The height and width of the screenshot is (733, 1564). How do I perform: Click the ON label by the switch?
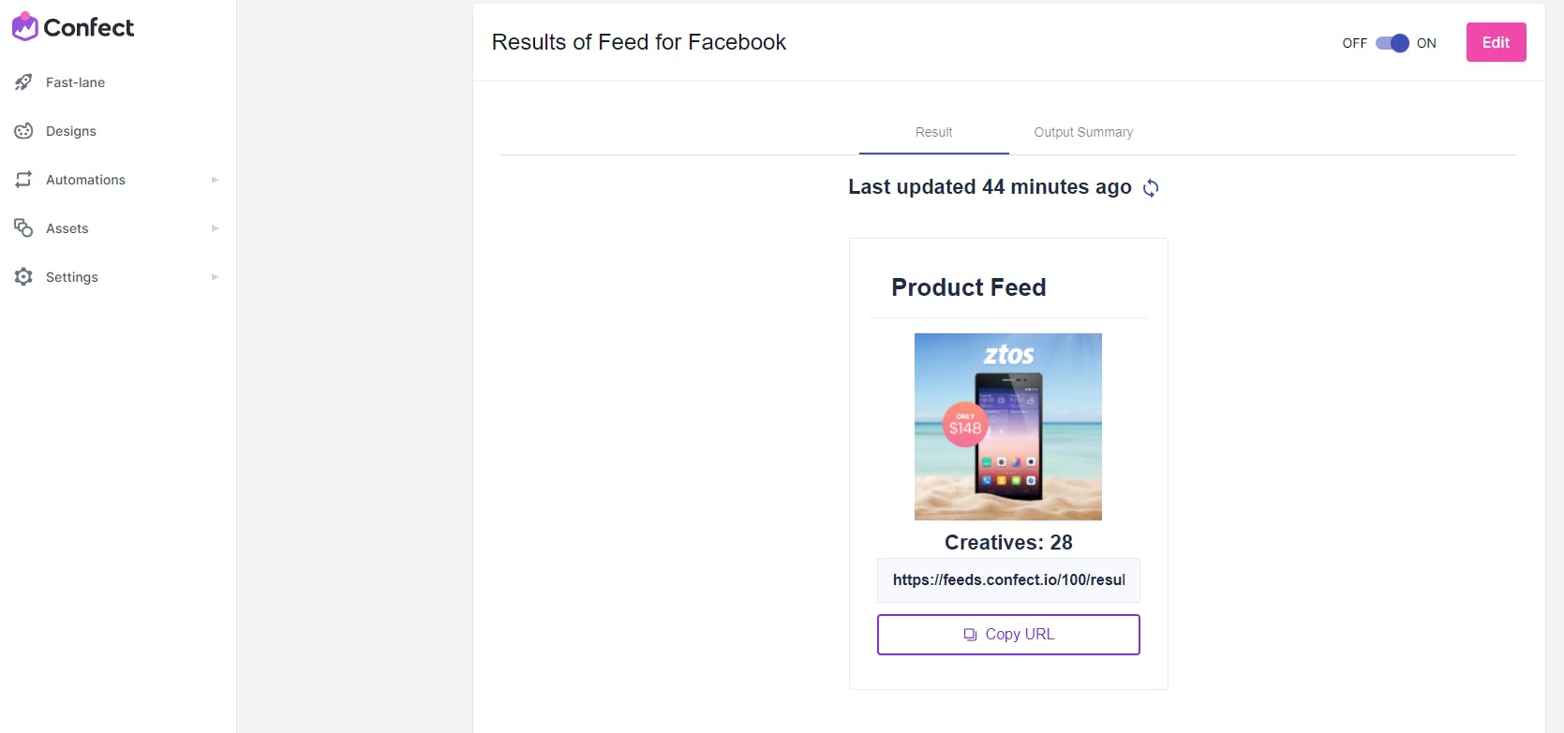1426,43
